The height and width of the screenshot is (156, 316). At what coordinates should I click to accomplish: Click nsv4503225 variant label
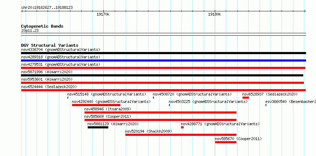(x=208, y=102)
